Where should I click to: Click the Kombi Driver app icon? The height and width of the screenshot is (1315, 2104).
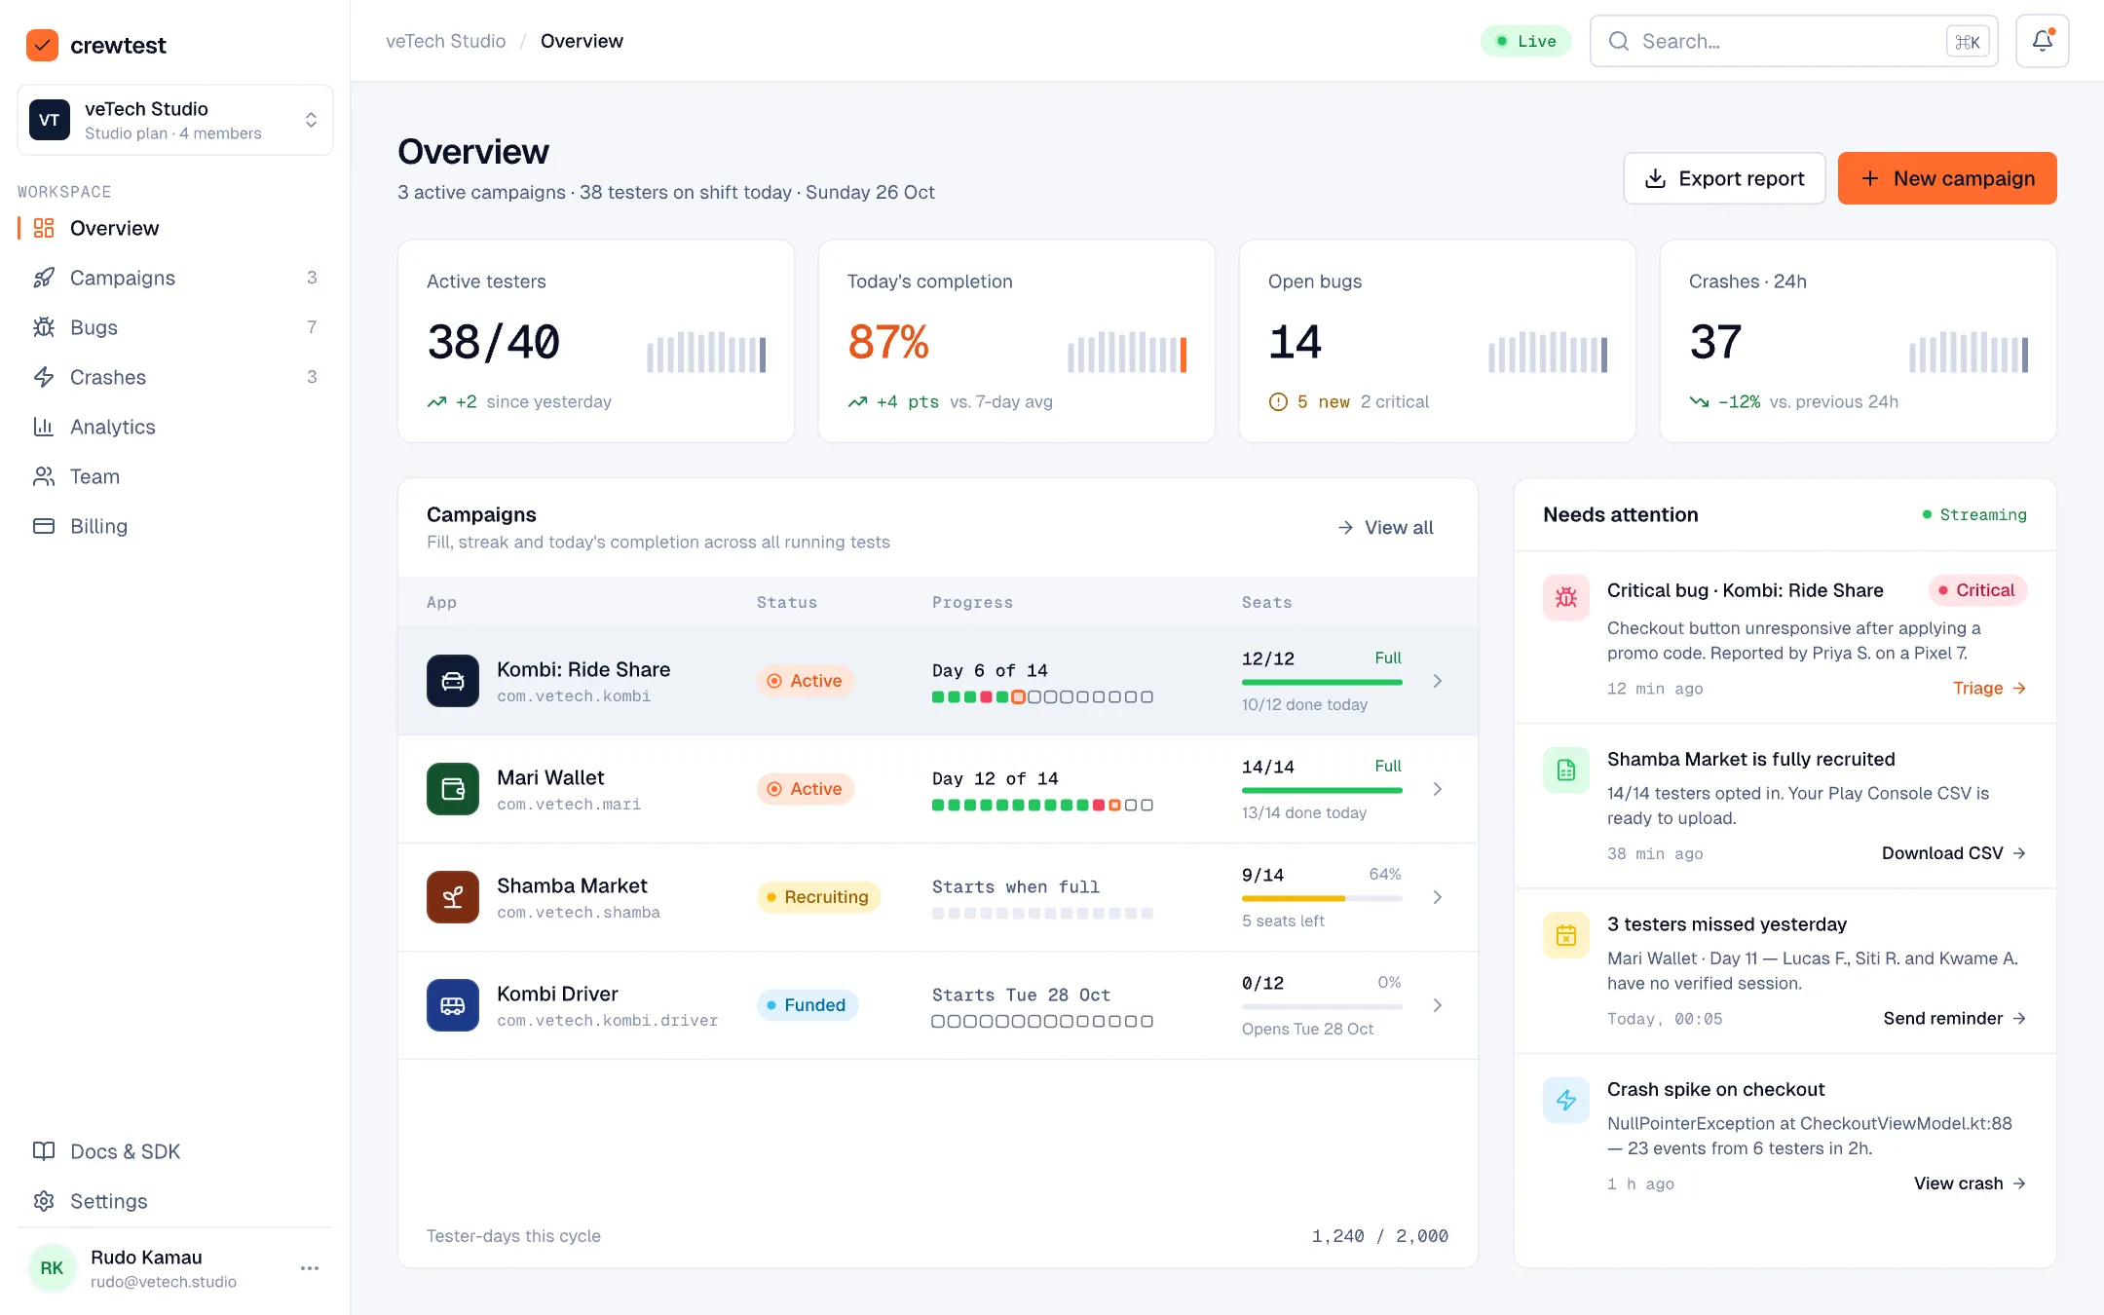pos(453,1005)
